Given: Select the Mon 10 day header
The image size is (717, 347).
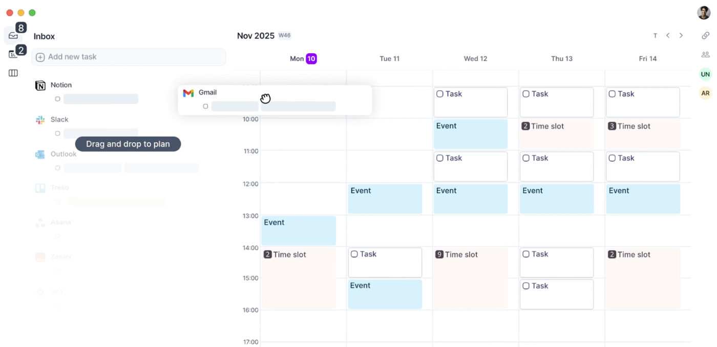Looking at the screenshot, I should (303, 58).
